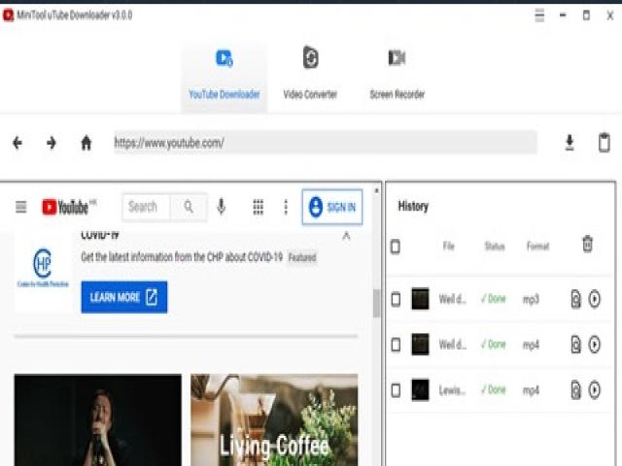622x466 pixels.
Task: Click the YouTube logo
Action: pos(68,207)
